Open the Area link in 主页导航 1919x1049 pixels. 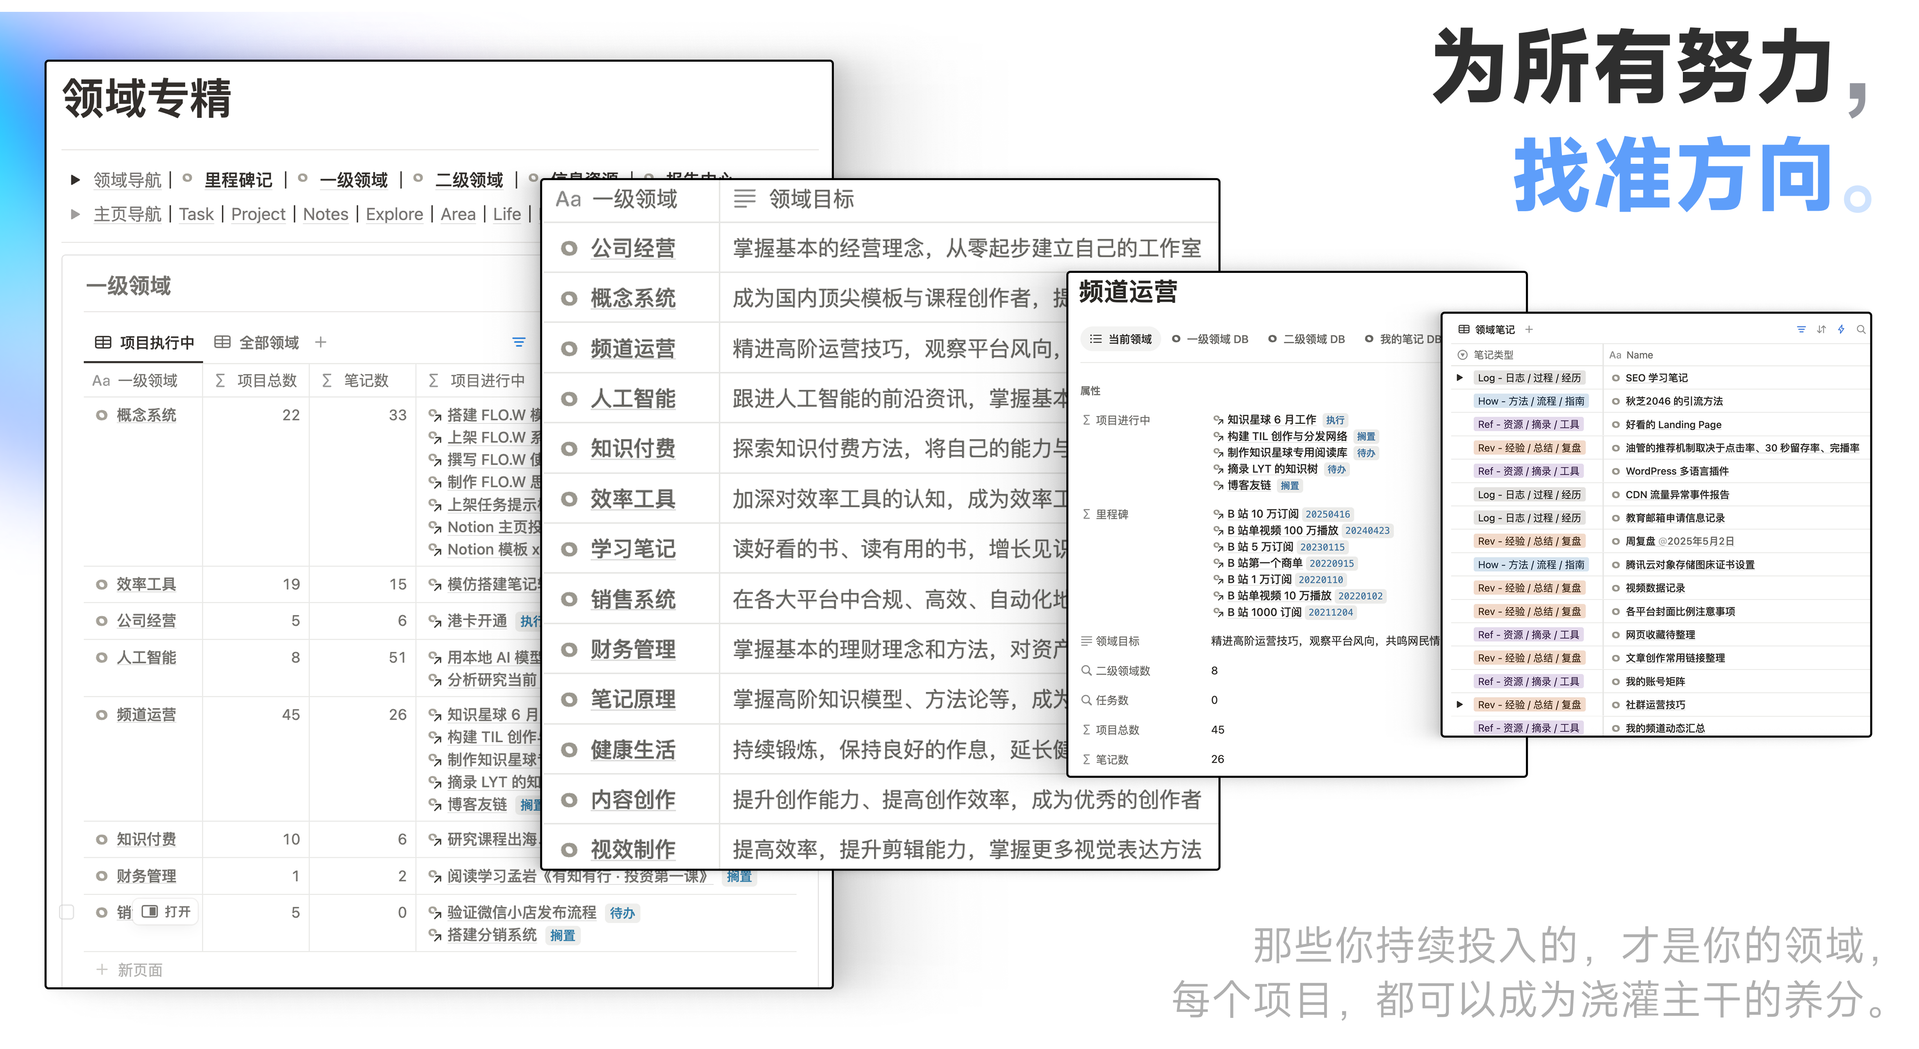(458, 214)
